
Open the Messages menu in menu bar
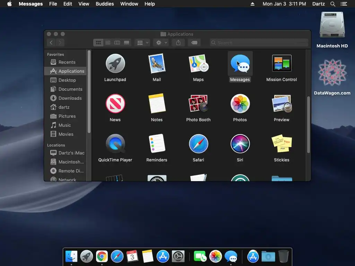31,4
